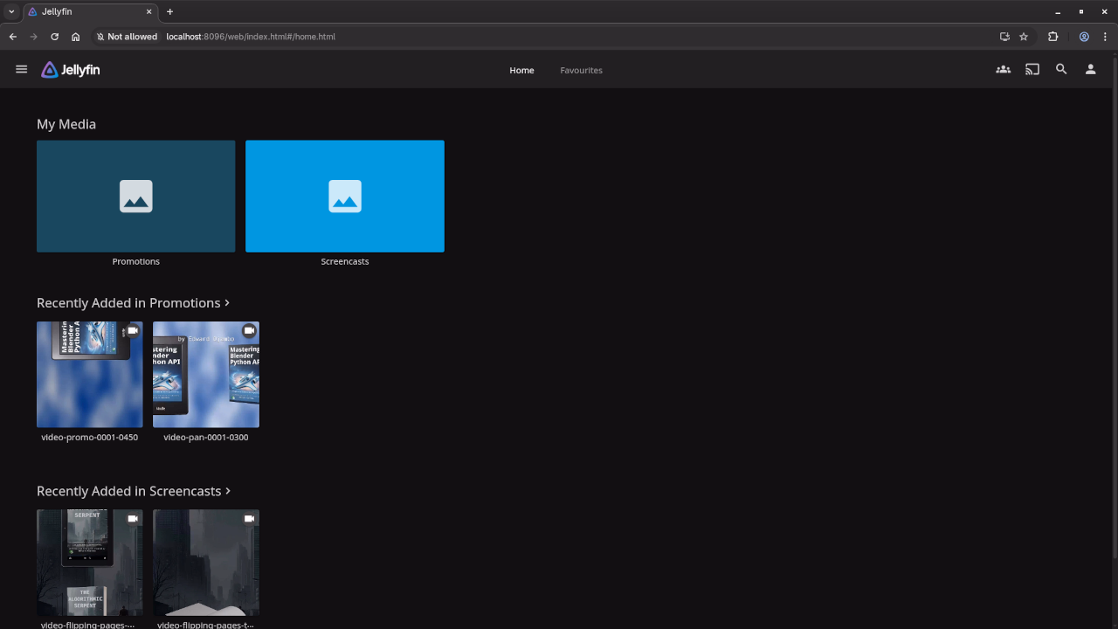Switch to the Favourites tab
Image resolution: width=1118 pixels, height=629 pixels.
[x=581, y=70]
